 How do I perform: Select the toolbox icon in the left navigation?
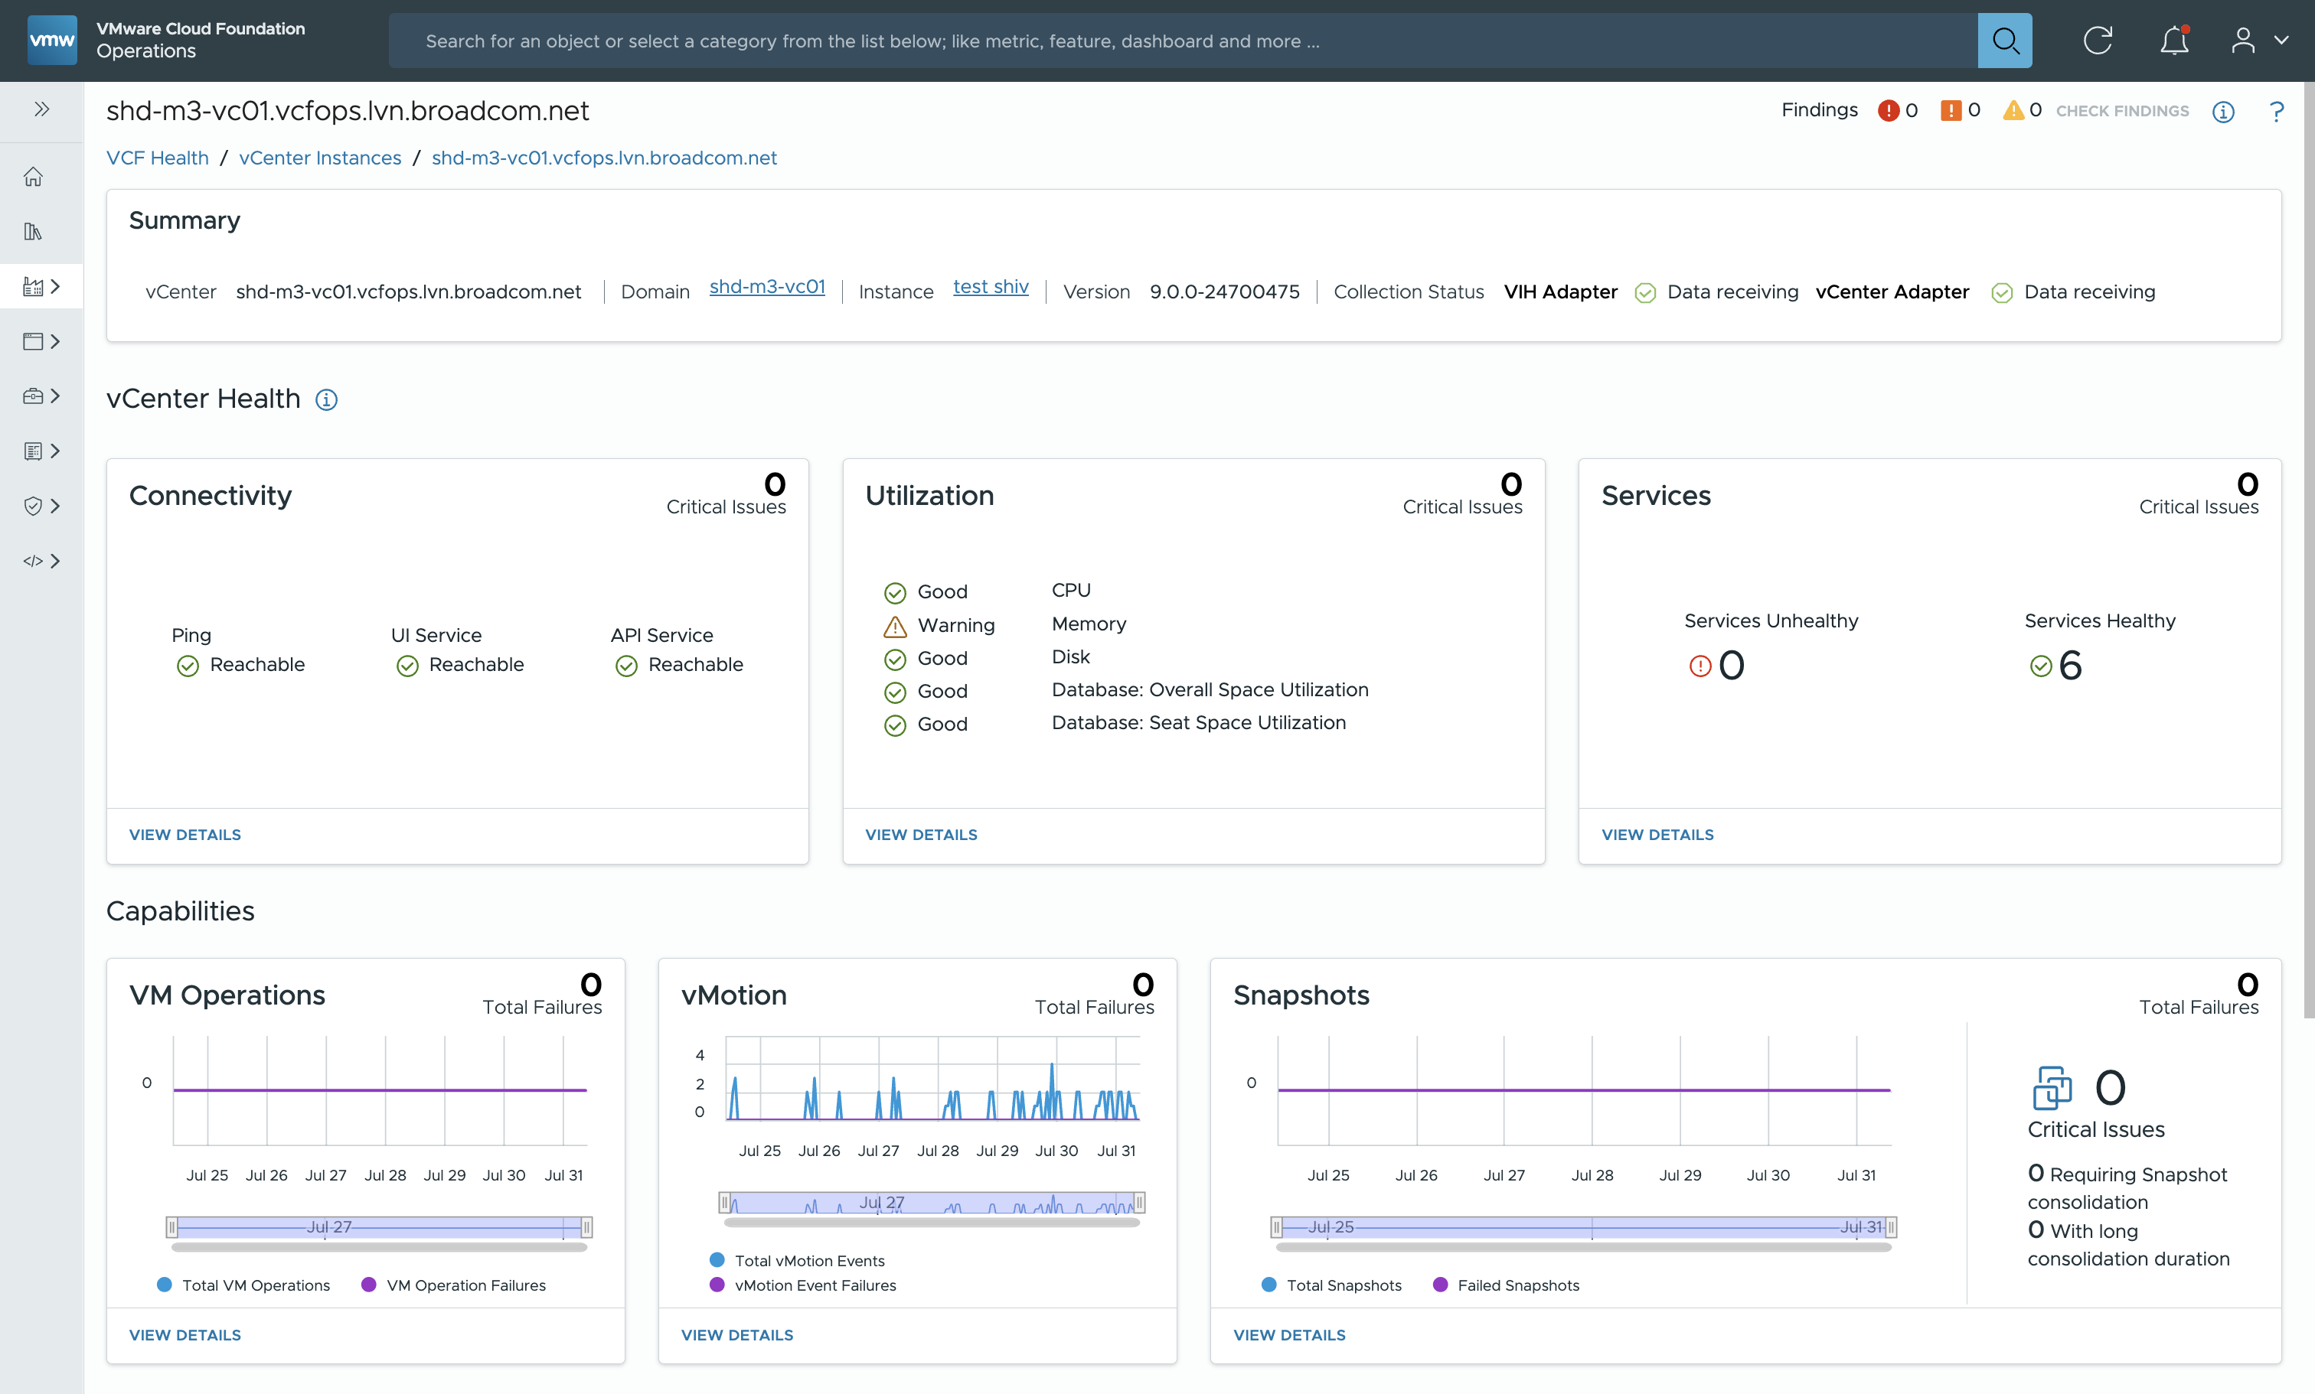pyautogui.click(x=33, y=396)
